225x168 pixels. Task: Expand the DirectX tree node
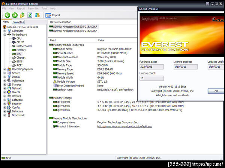tap(4, 92)
